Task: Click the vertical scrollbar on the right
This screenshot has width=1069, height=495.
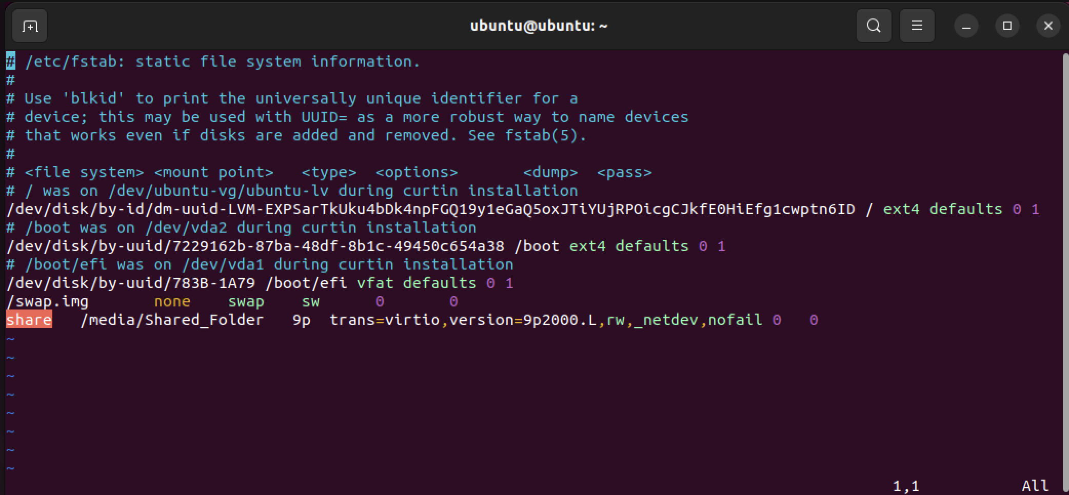Action: (1066, 272)
